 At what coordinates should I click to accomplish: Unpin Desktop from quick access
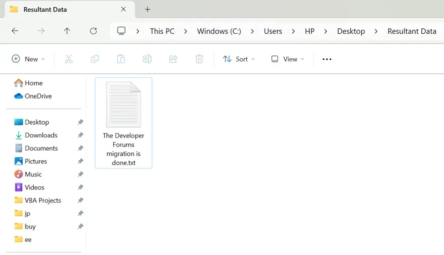pos(80,122)
